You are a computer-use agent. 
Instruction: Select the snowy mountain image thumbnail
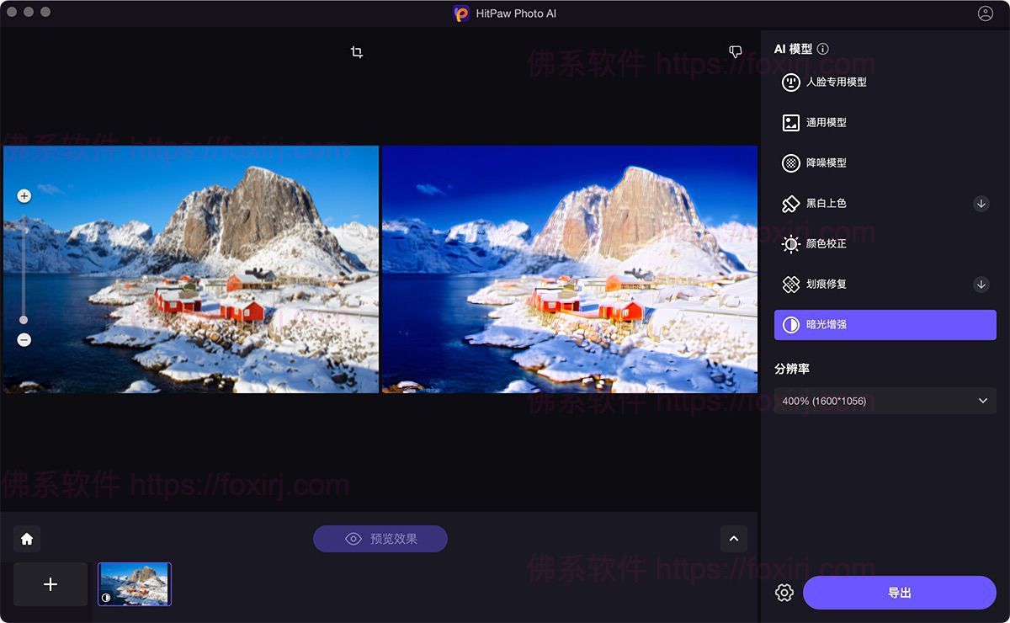point(135,584)
